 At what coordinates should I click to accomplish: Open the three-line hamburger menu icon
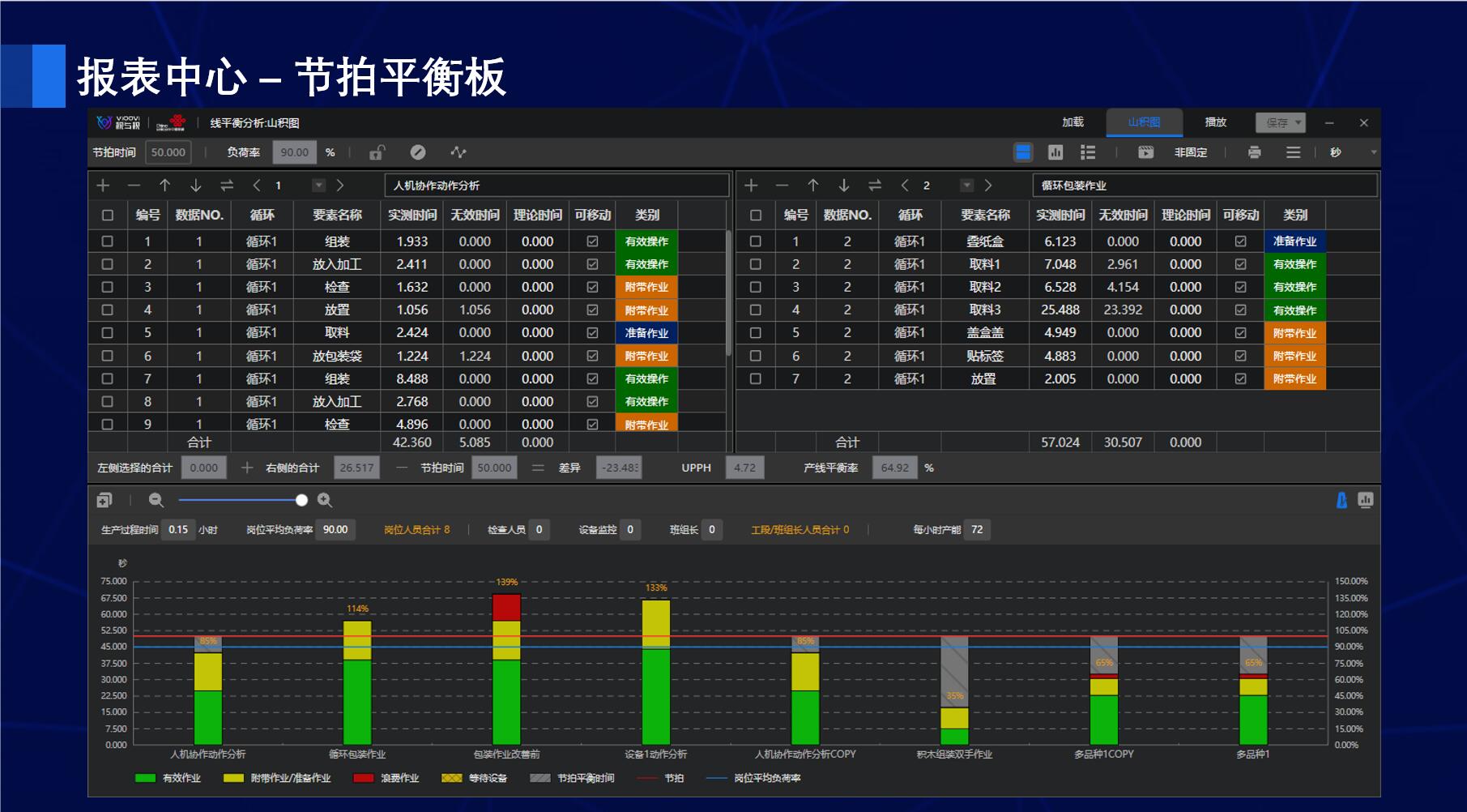tap(1294, 152)
